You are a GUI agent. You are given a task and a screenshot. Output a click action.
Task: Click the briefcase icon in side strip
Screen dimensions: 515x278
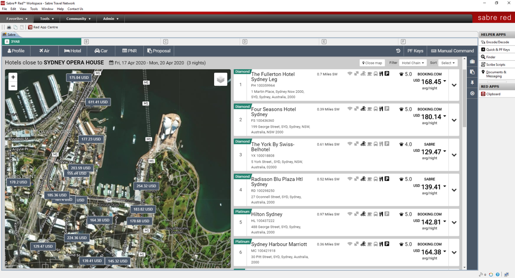(472, 61)
